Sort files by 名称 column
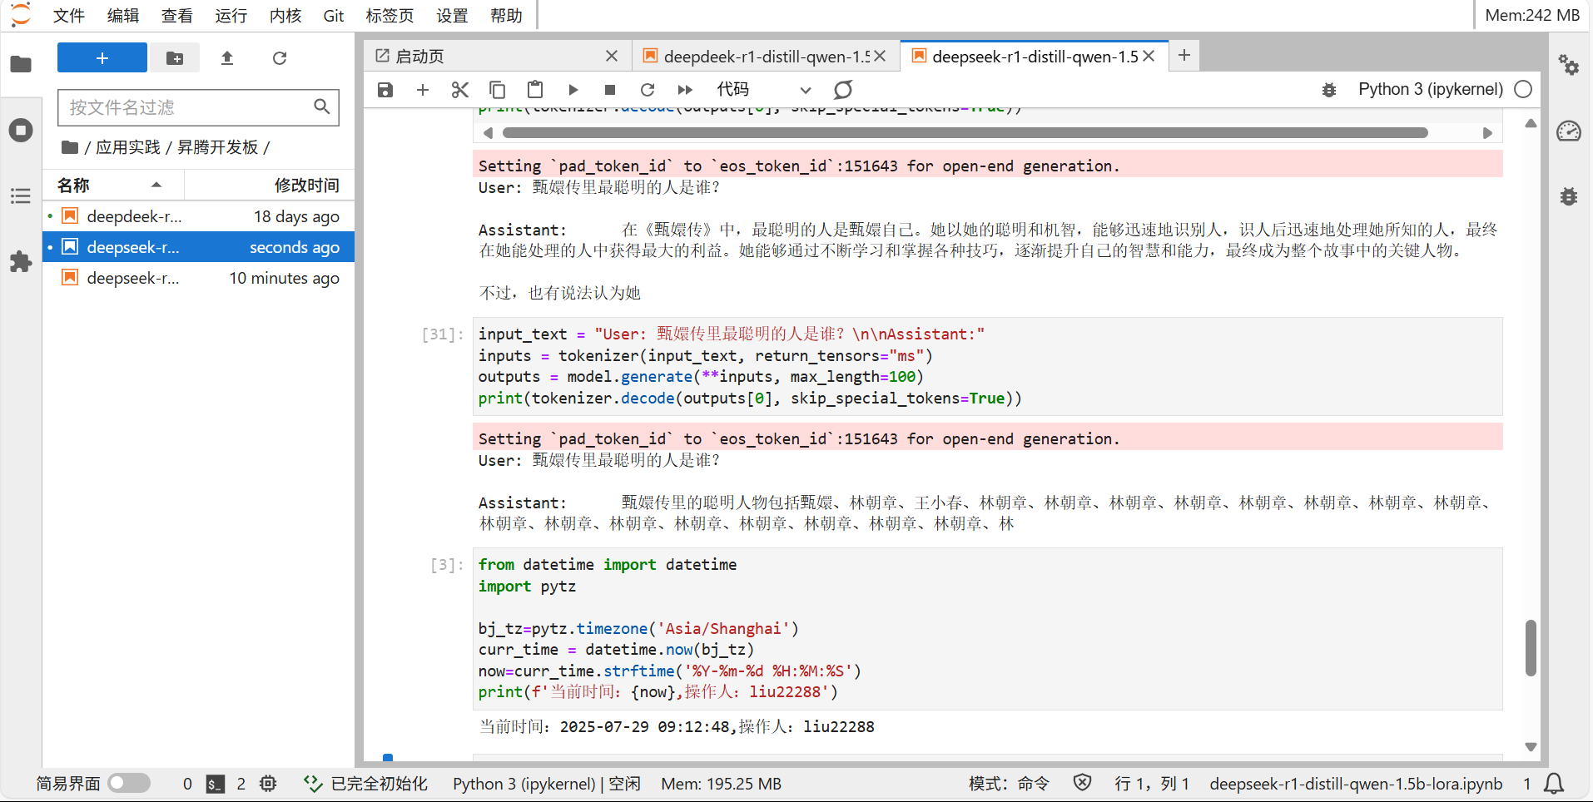 (x=73, y=185)
